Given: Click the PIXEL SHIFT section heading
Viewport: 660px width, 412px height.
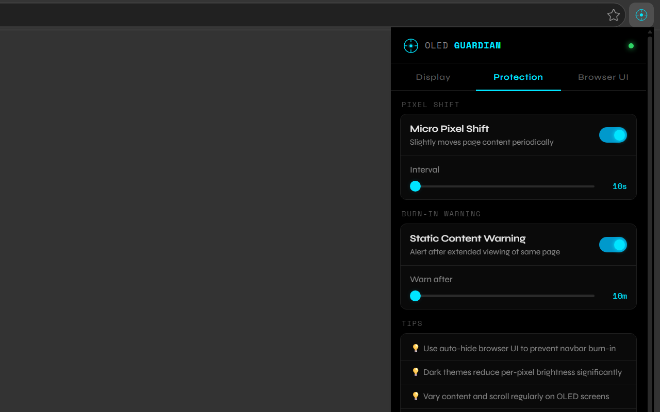Looking at the screenshot, I should [431, 105].
